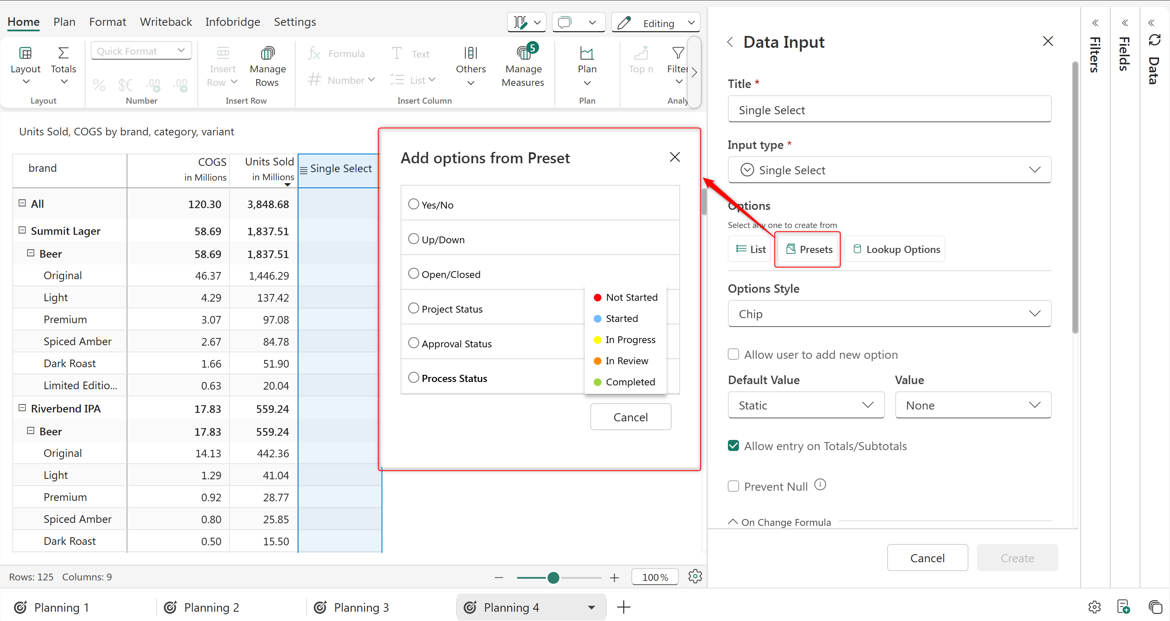Select the Yes/No preset option

[413, 204]
